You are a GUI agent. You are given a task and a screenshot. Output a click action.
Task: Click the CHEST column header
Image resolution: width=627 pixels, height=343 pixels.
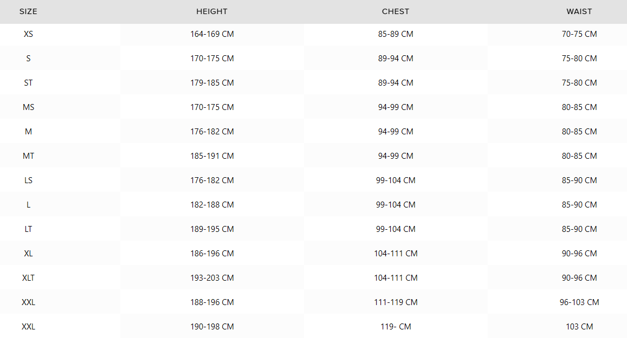(396, 11)
